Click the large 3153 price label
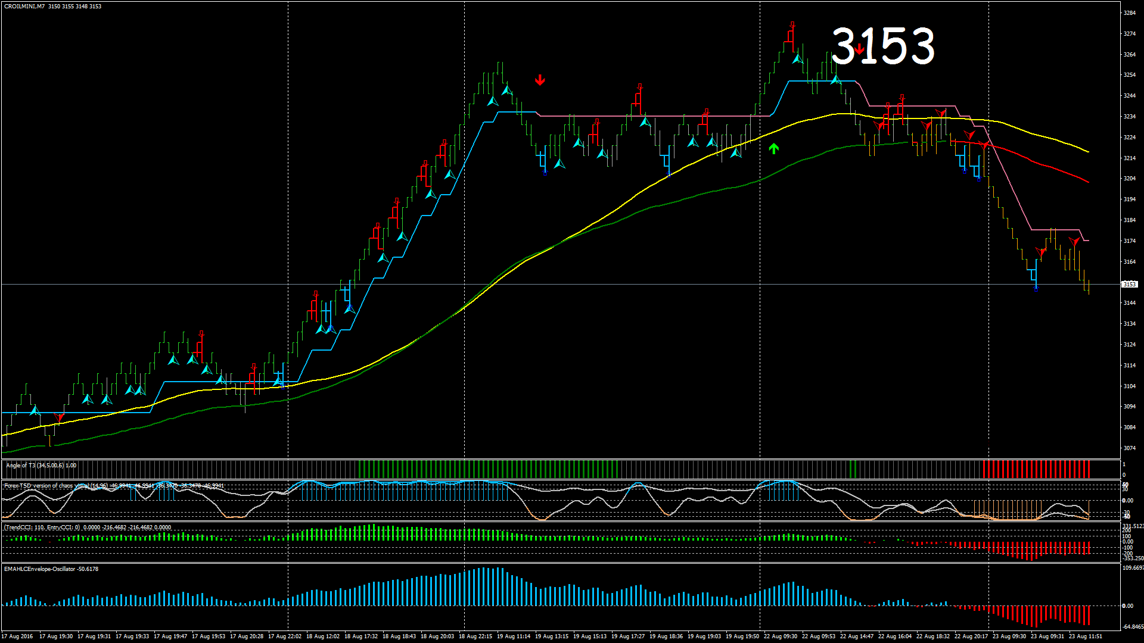Viewport: 1144px width, 643px height. tap(883, 46)
